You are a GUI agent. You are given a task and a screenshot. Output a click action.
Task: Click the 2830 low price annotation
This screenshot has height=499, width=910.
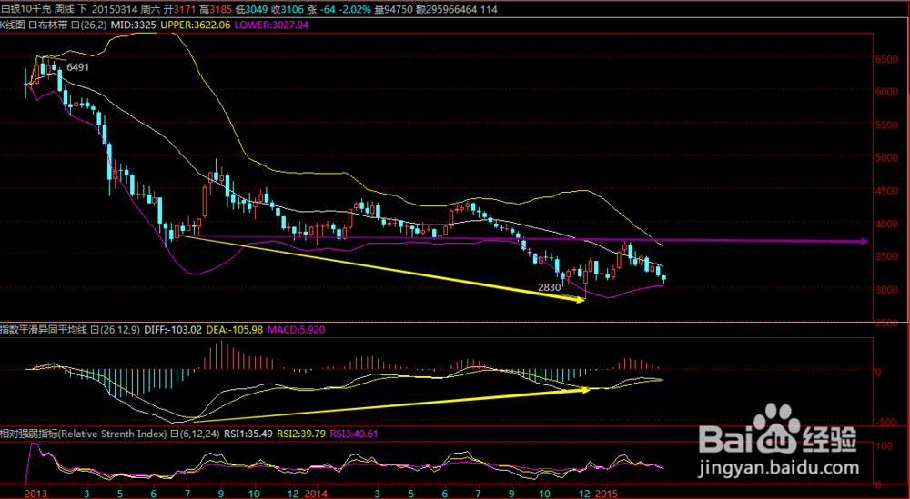(550, 287)
